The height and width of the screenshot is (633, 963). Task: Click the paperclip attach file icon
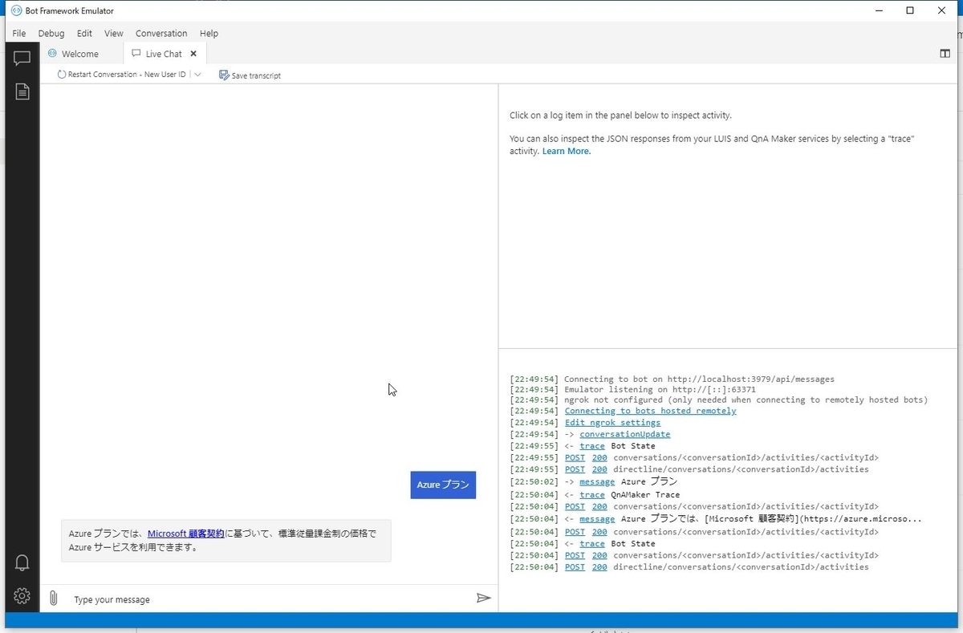(53, 599)
